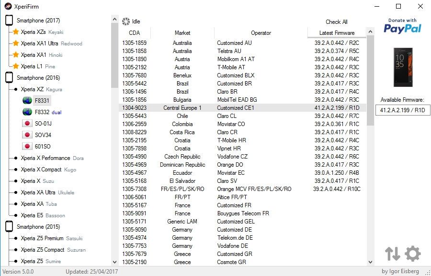Viewport: 431px width, 276px height.
Task: Click the device tree scrollbar thumb
Action: pos(114,55)
